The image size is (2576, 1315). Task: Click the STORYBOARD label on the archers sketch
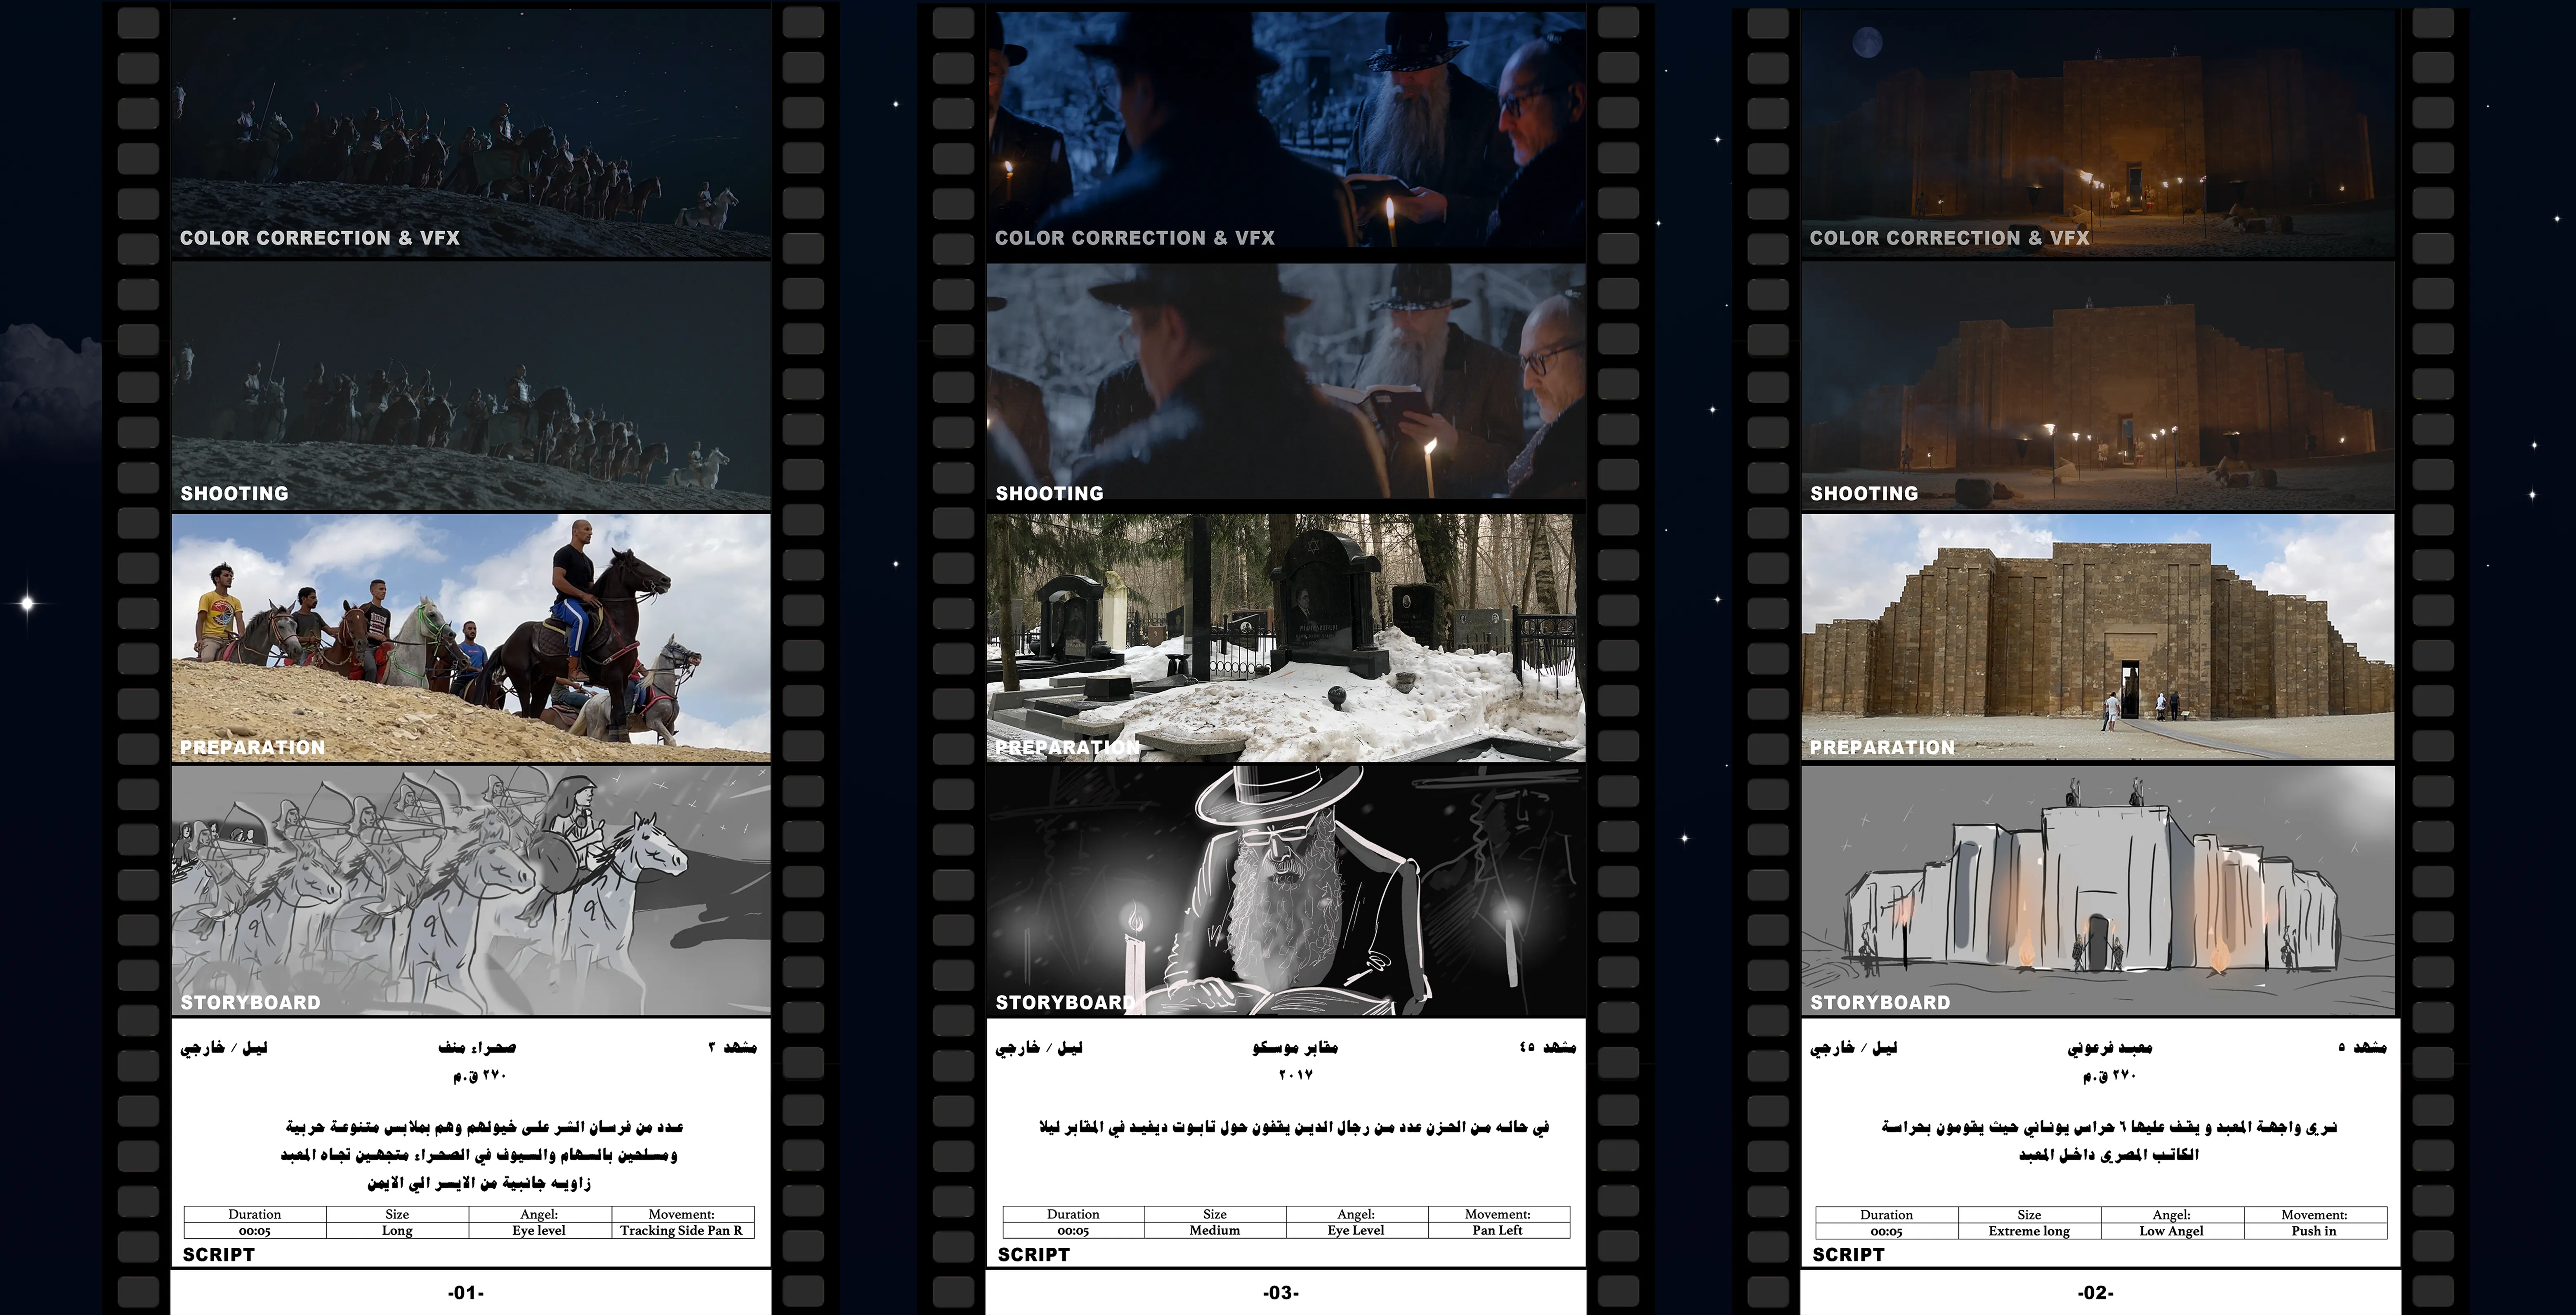tap(250, 1002)
